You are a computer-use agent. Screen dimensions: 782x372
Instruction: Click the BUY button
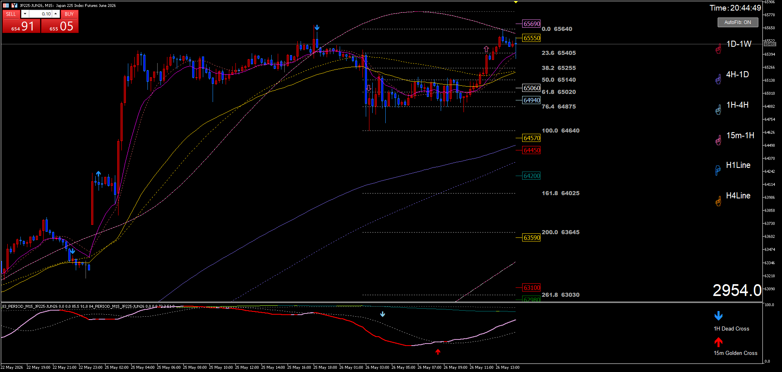[x=69, y=14]
